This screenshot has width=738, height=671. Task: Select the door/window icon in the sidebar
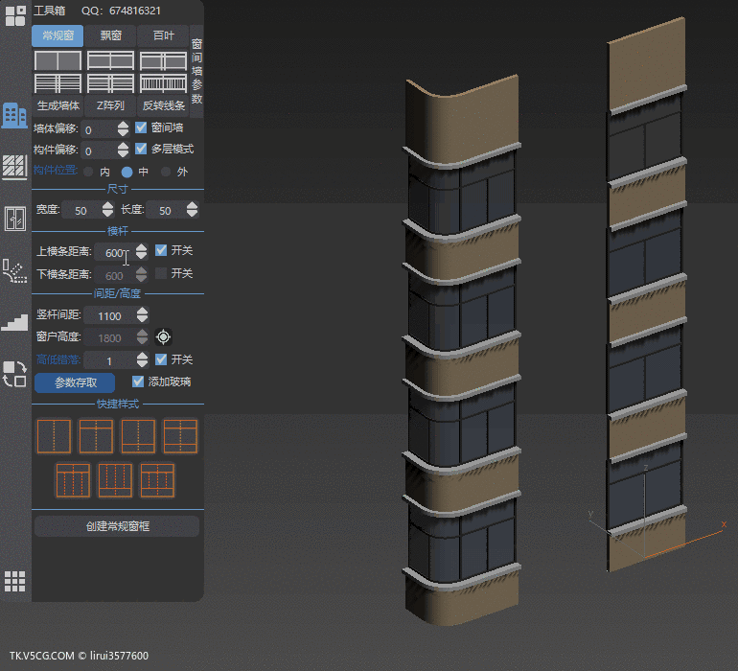click(14, 219)
